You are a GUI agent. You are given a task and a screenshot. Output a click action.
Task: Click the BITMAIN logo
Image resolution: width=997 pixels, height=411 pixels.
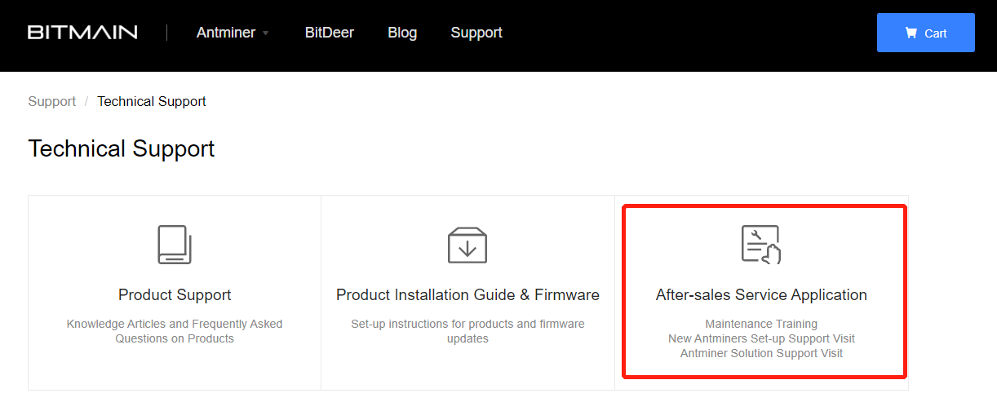[x=82, y=33]
